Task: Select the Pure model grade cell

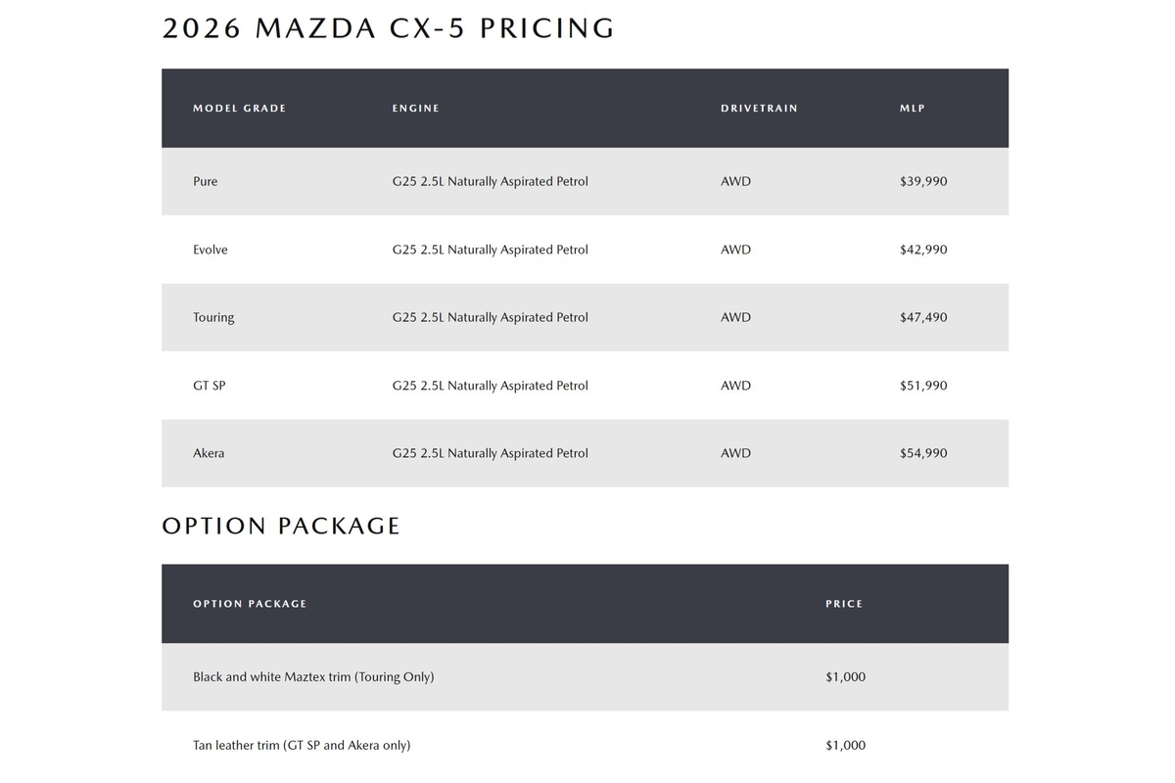Action: coord(206,182)
